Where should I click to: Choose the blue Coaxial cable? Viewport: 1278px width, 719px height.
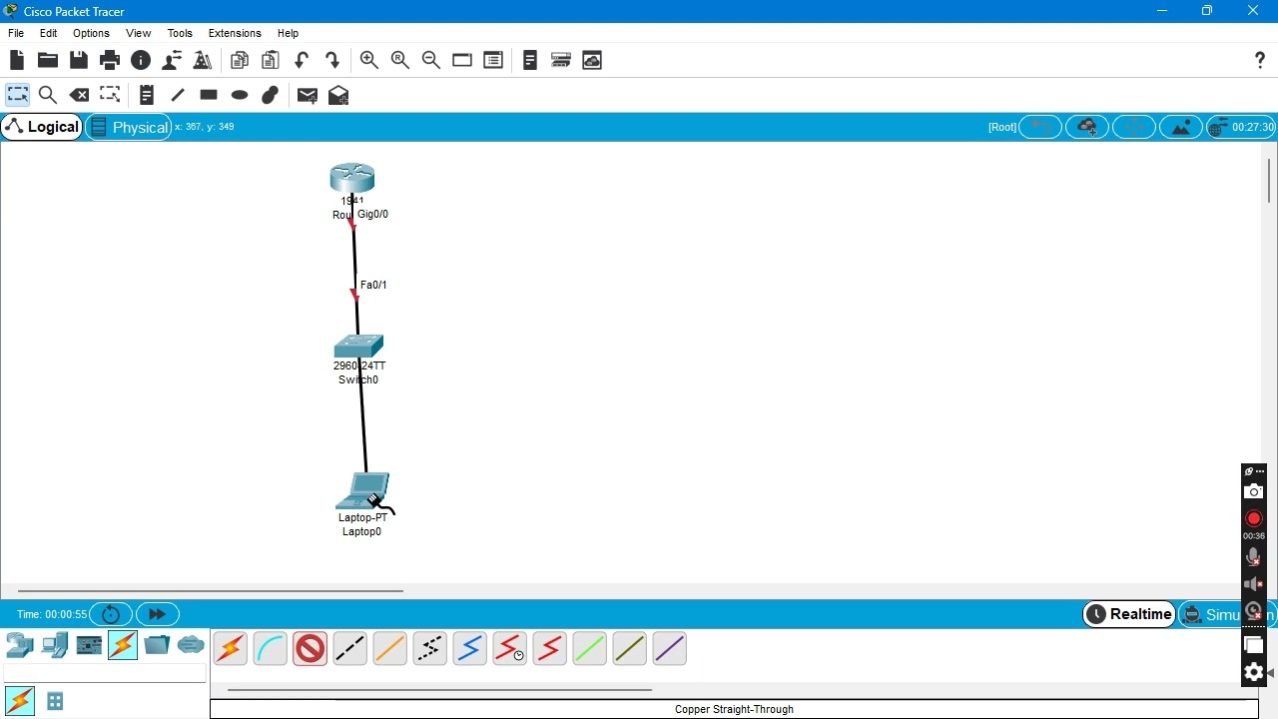(x=469, y=649)
